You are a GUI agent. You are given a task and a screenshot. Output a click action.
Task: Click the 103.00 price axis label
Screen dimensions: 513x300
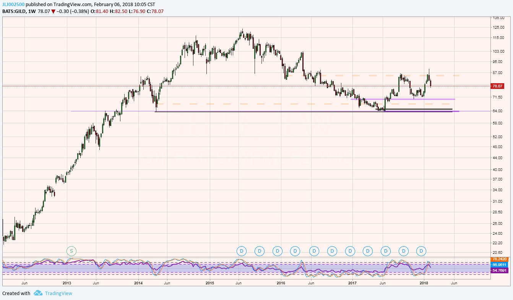coord(498,51)
